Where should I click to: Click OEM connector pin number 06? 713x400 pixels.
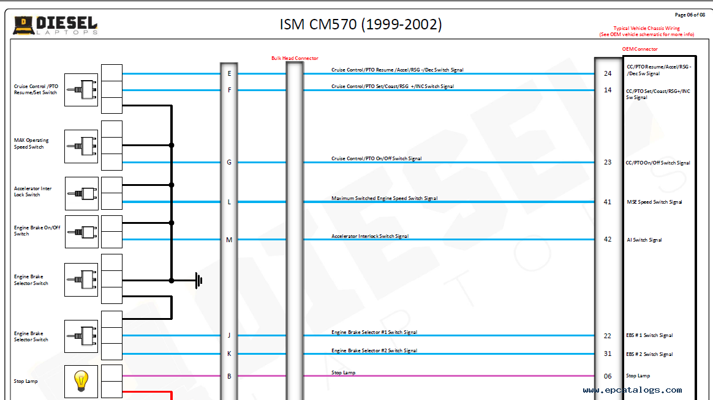pyautogui.click(x=608, y=376)
